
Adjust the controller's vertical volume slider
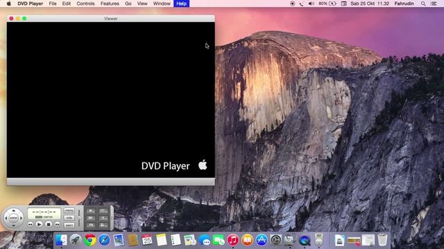pos(79,218)
